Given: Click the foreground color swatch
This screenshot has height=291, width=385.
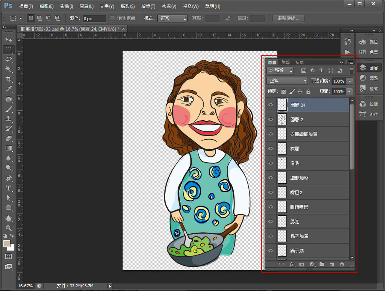Looking at the screenshot, I should tap(7, 244).
